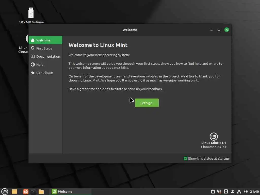Click the Linux Mint logo above version text

tap(214, 137)
